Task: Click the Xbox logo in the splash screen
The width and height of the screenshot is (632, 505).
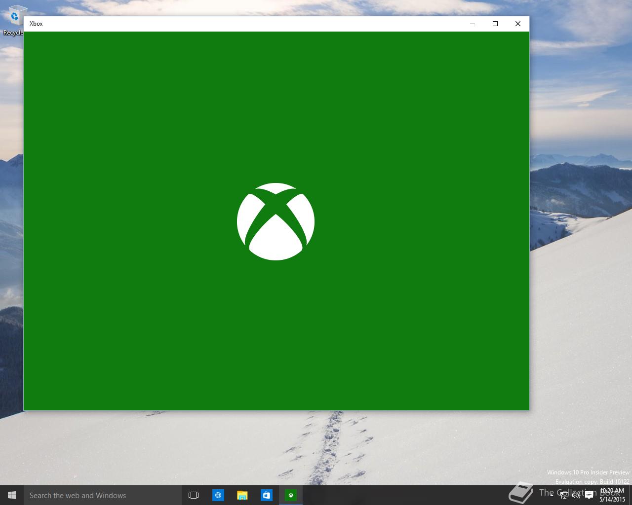Action: point(276,221)
